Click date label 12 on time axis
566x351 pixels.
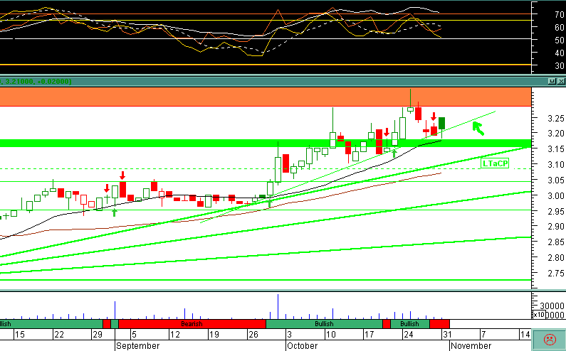[x=174, y=335]
